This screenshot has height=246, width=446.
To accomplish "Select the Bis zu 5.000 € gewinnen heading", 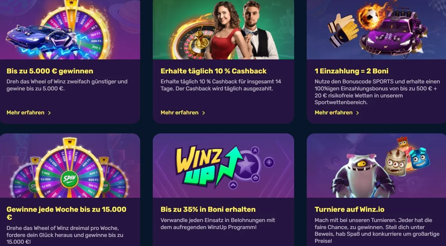I will tap(50, 71).
